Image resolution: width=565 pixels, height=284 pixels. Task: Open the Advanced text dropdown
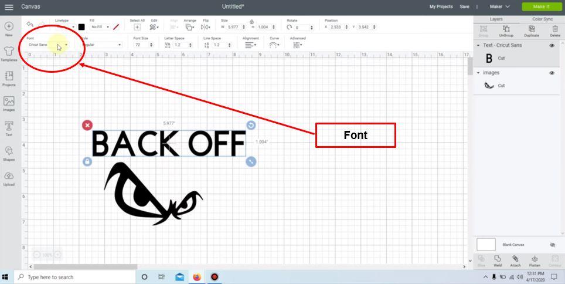coord(297,45)
